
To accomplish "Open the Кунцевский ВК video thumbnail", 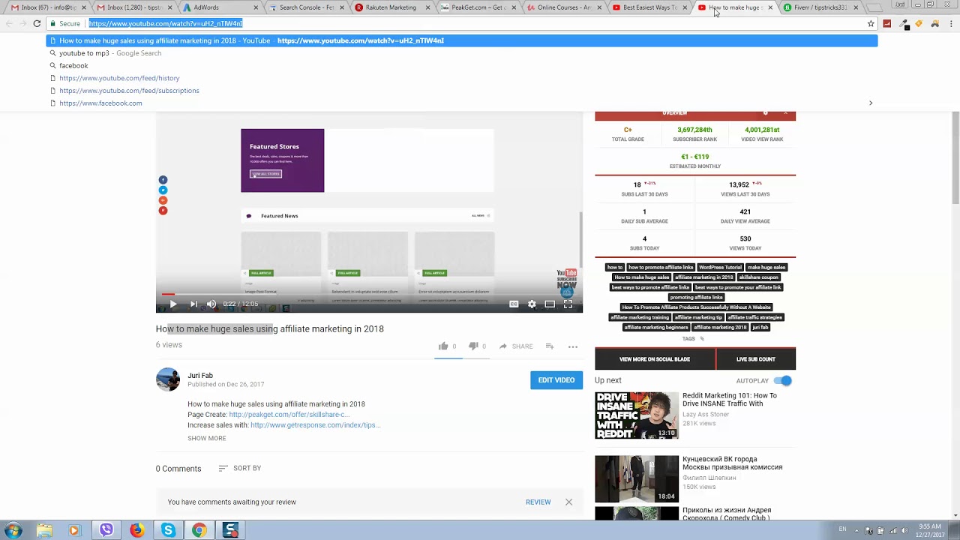I will coord(637,478).
